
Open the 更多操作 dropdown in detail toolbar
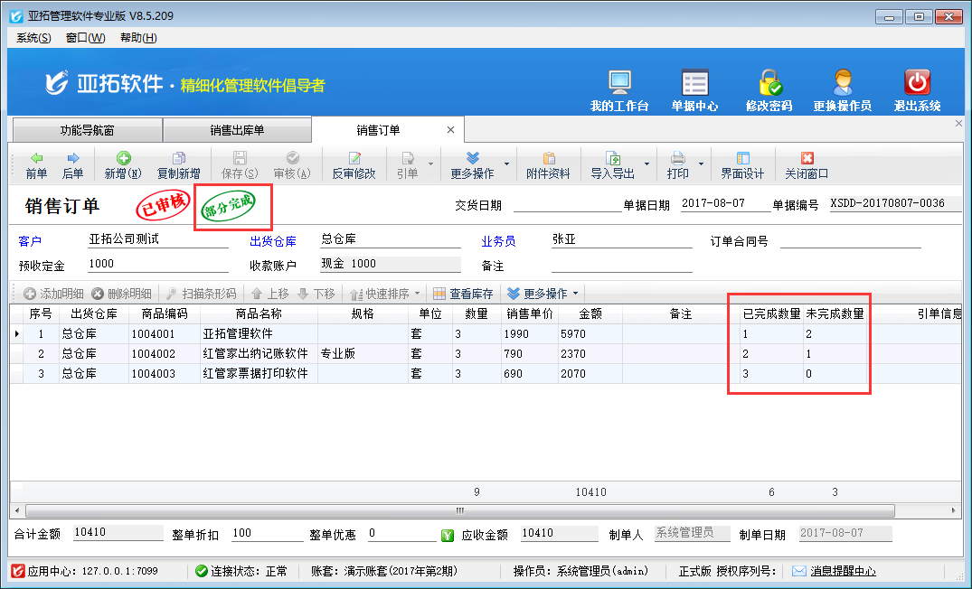pos(543,294)
